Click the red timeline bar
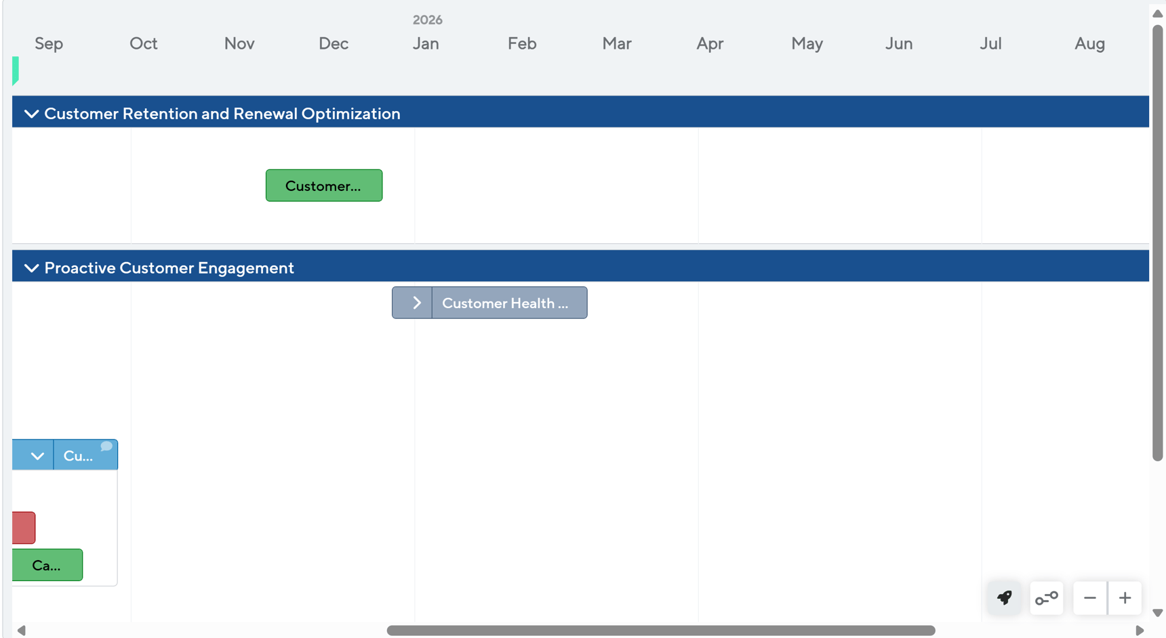Viewport: 1166px width, 638px height. [24, 528]
